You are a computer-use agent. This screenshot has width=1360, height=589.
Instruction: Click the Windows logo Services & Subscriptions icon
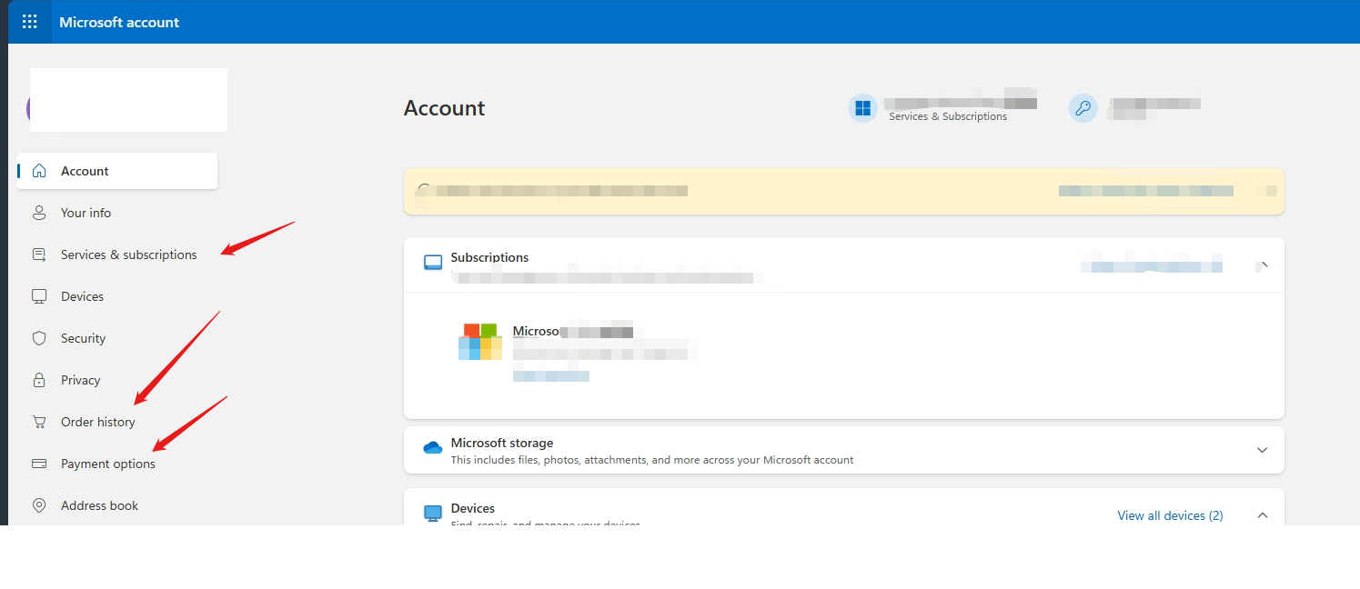point(862,109)
